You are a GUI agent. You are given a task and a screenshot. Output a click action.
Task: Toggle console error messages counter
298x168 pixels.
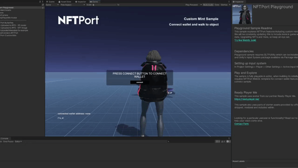(x=228, y=141)
